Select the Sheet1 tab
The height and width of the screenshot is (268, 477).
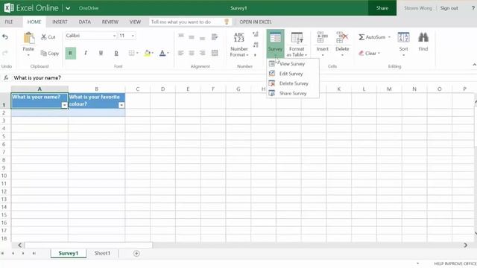[x=102, y=253]
